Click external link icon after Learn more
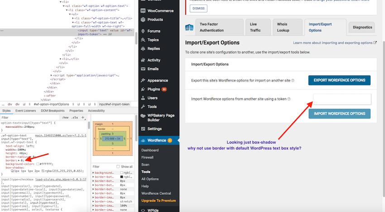 (x=375, y=43)
